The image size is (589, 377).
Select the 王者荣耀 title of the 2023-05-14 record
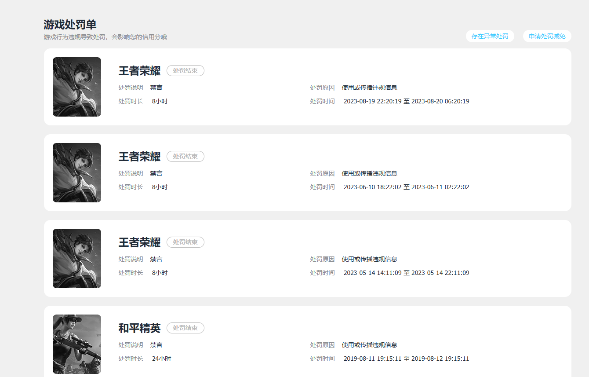click(139, 242)
